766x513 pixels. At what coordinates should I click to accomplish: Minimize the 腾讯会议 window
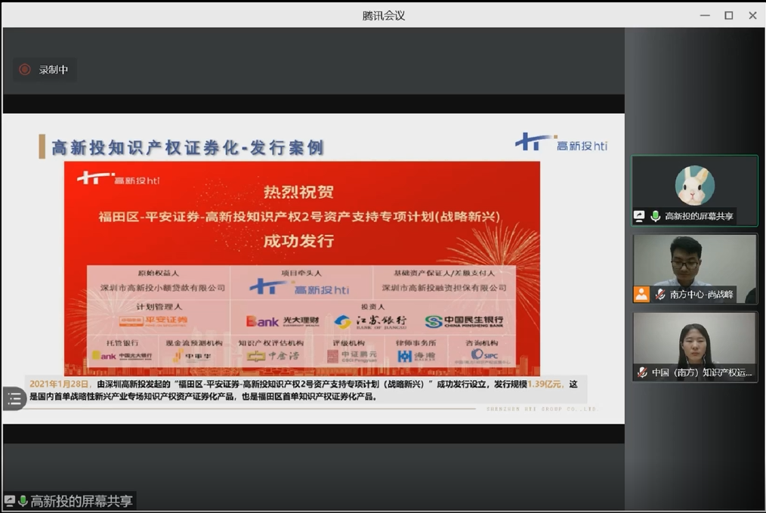(x=705, y=16)
